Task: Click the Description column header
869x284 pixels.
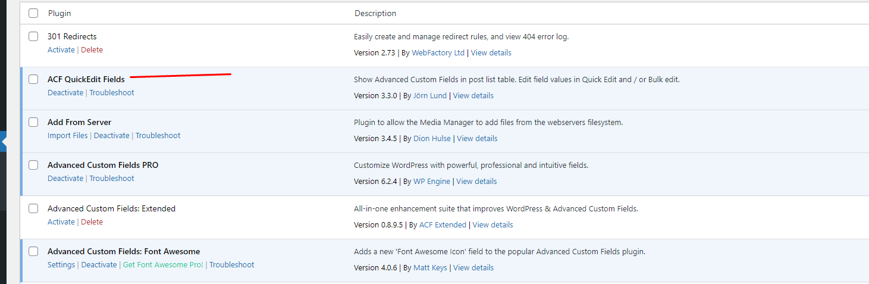Action: 375,13
